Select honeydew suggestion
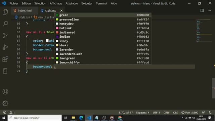The image size is (215, 121). [103, 24]
